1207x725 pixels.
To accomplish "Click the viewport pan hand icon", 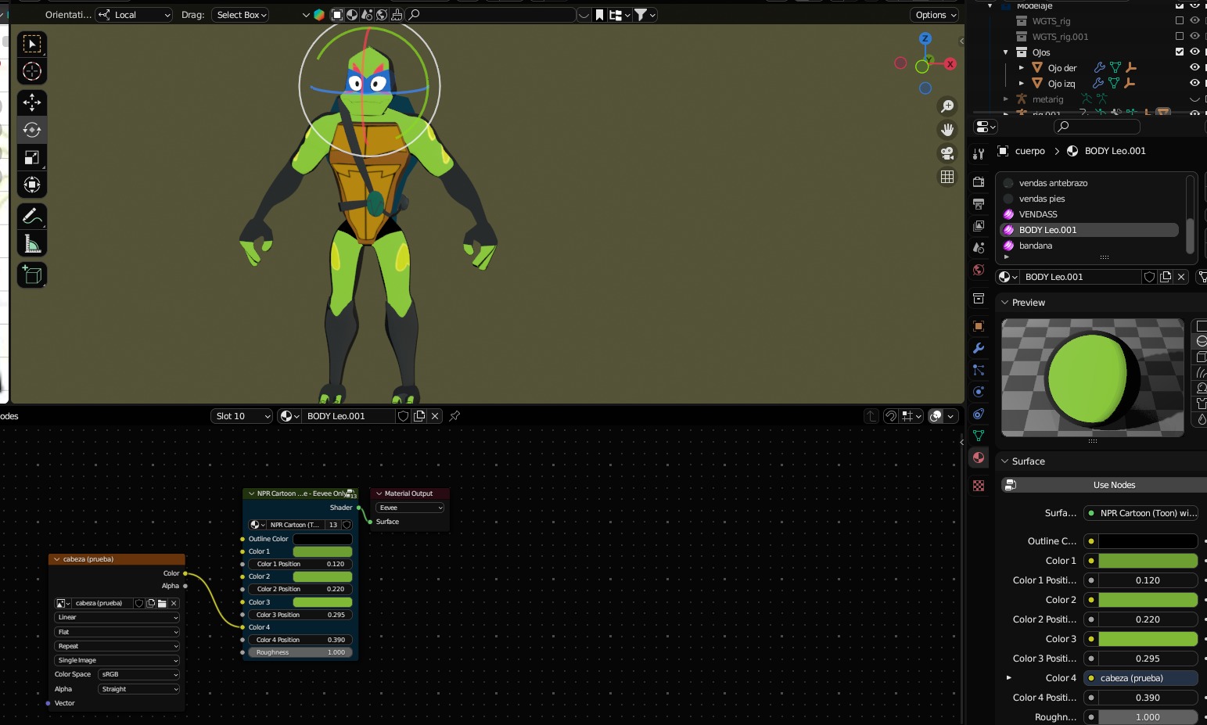I will click(x=947, y=130).
